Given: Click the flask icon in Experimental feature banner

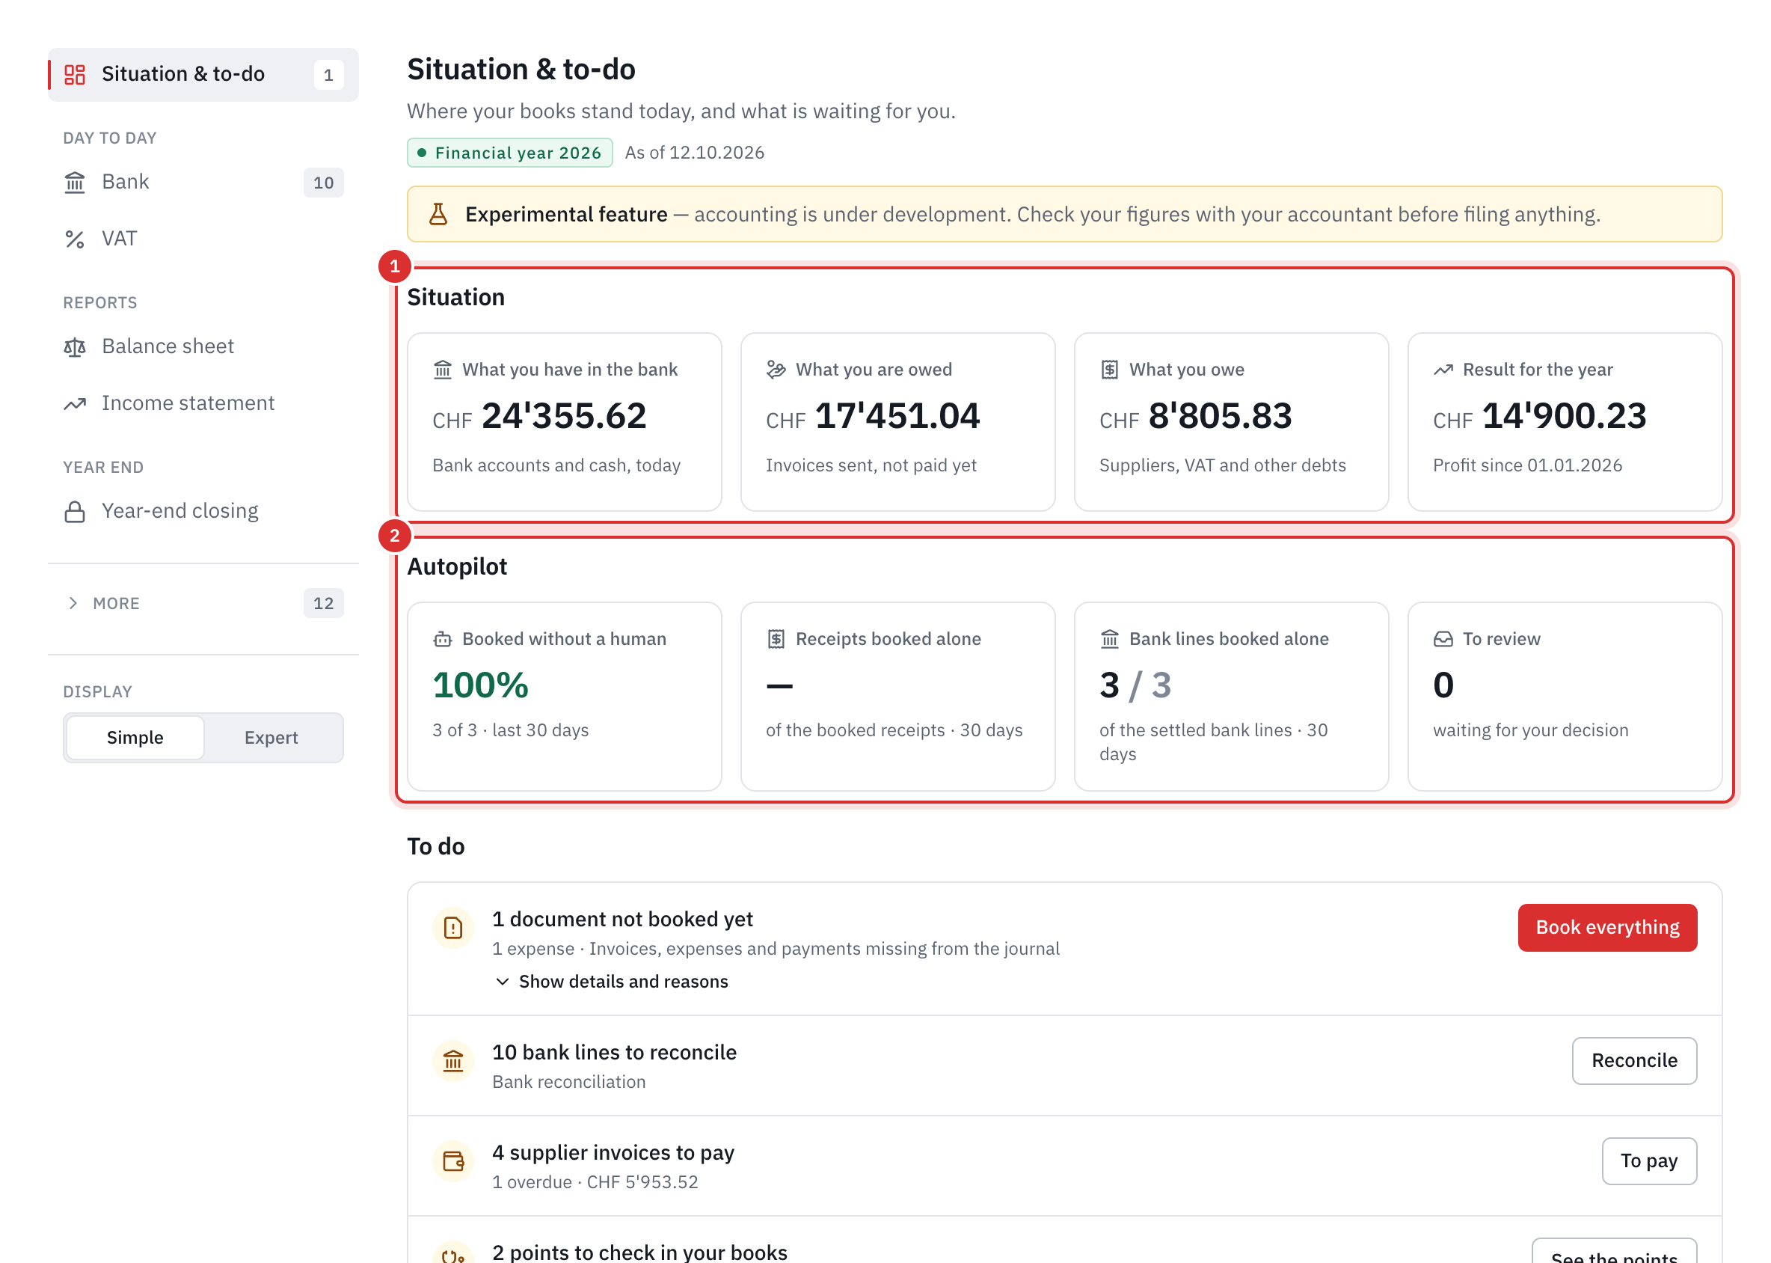Looking at the screenshot, I should tap(438, 214).
